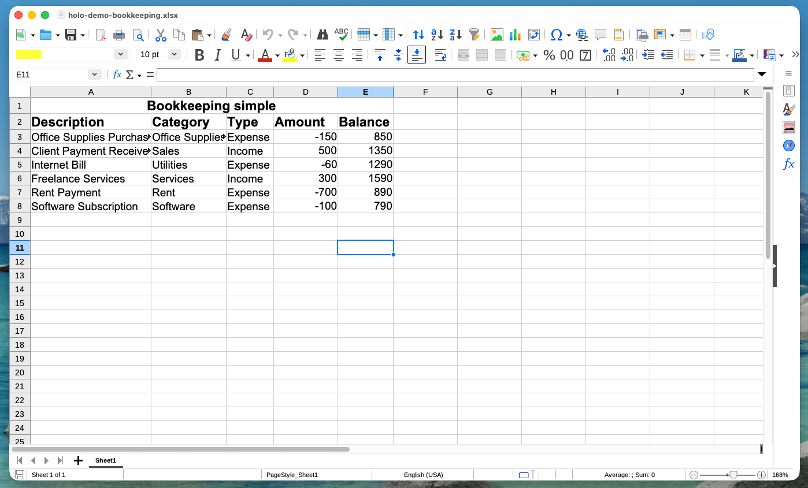
Task: Open the Sort dialog icon
Action: pyautogui.click(x=418, y=35)
